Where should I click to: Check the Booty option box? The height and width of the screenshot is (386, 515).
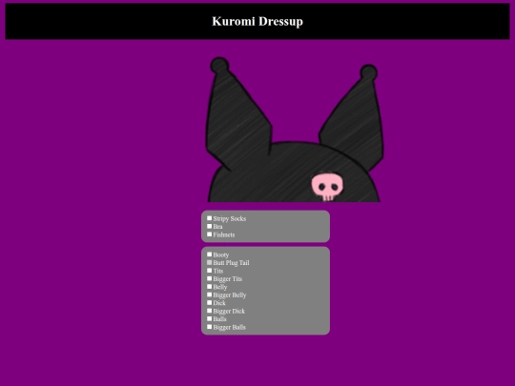pos(209,254)
